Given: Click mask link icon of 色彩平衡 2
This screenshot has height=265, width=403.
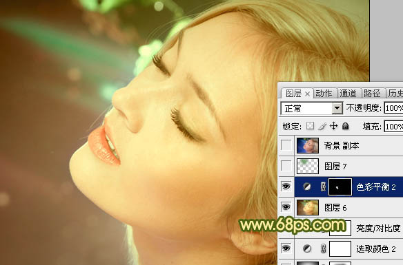Looking at the screenshot, I should (324, 187).
